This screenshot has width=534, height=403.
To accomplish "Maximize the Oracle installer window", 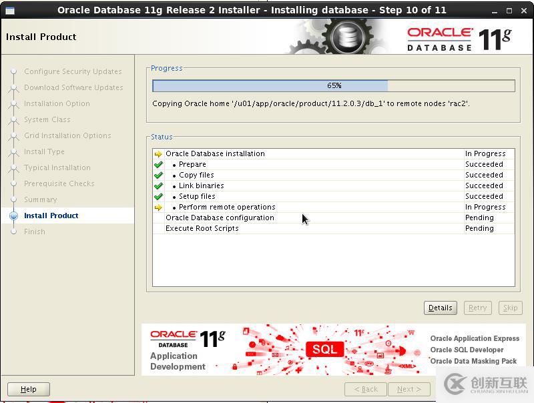I will pos(509,11).
